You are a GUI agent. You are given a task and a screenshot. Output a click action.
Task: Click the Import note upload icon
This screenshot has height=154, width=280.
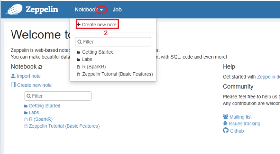(13, 76)
